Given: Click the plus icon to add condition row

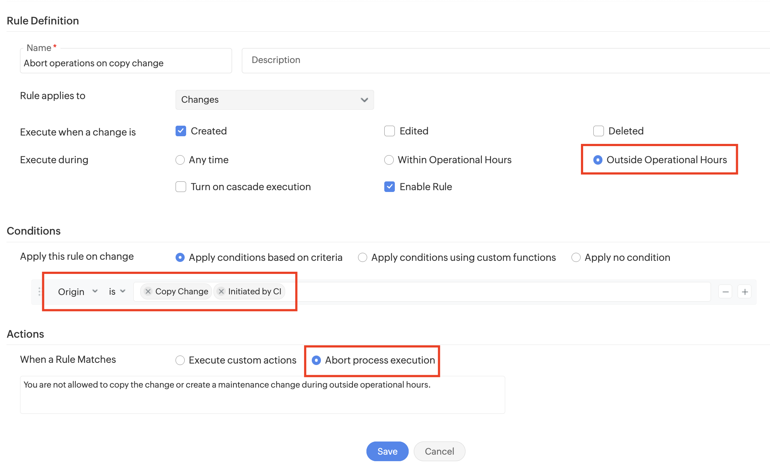Looking at the screenshot, I should tap(745, 292).
